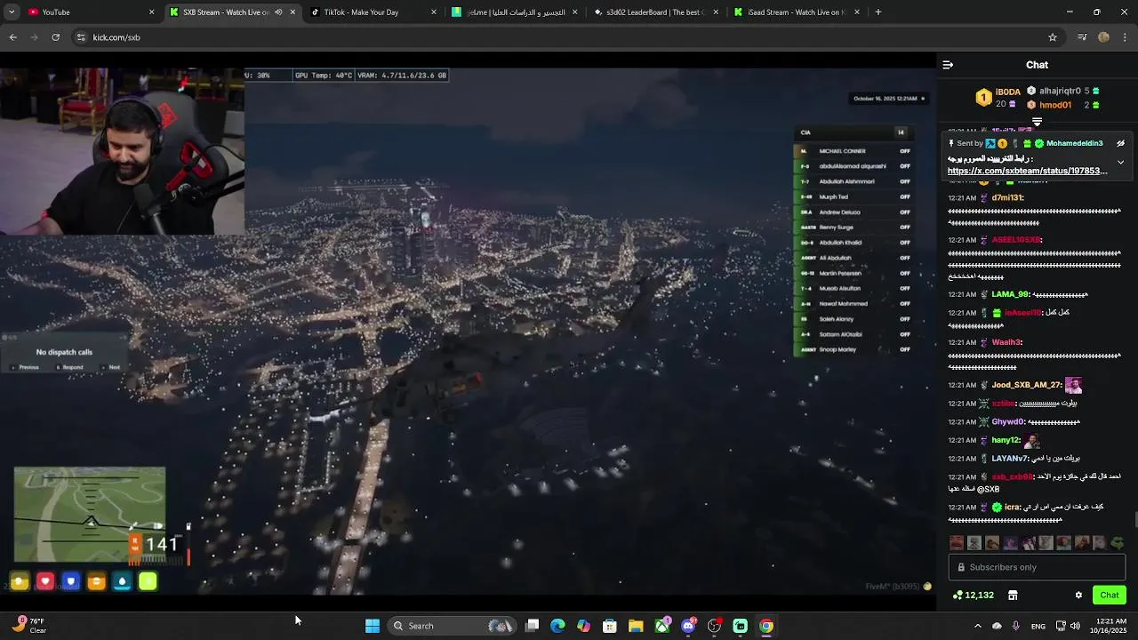Expand the pinned message chevron
The image size is (1138, 640).
click(x=1120, y=163)
